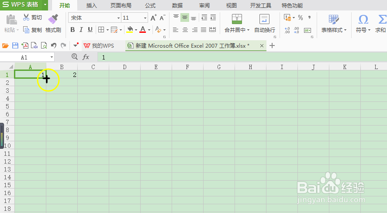The image size is (387, 213).
Task: Apply comma thousands separator style
Action: click(309, 17)
